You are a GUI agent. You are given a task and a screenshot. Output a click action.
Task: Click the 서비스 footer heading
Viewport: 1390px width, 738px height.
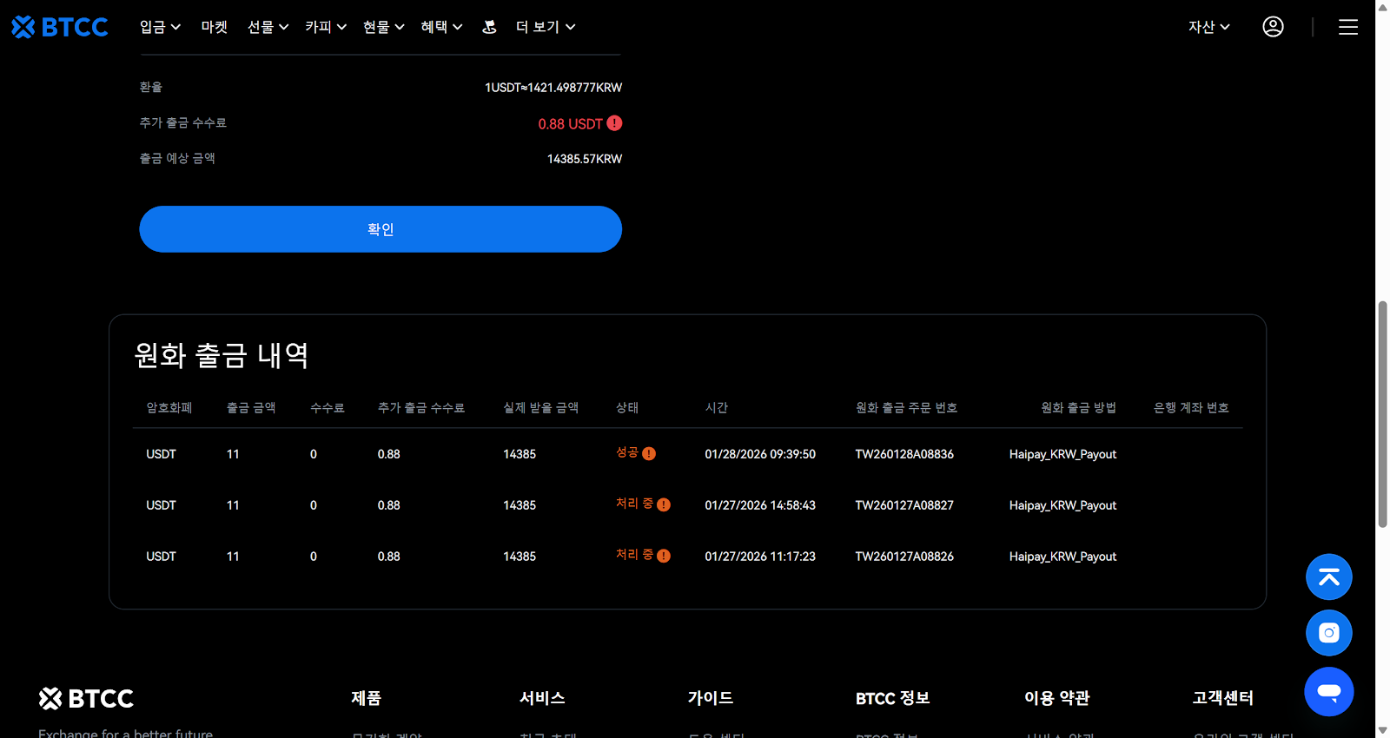pos(542,698)
